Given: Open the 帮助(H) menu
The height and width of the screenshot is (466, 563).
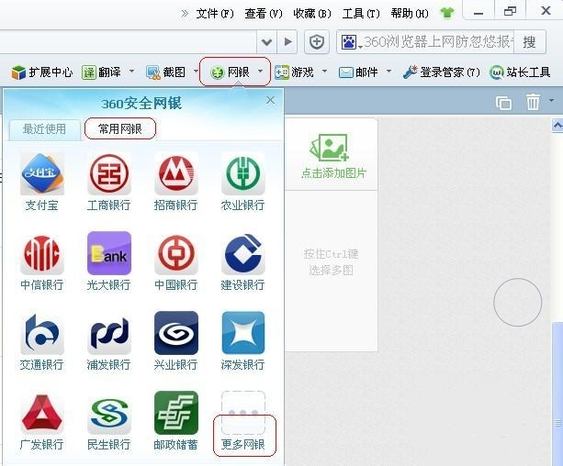Looking at the screenshot, I should pyautogui.click(x=410, y=14).
